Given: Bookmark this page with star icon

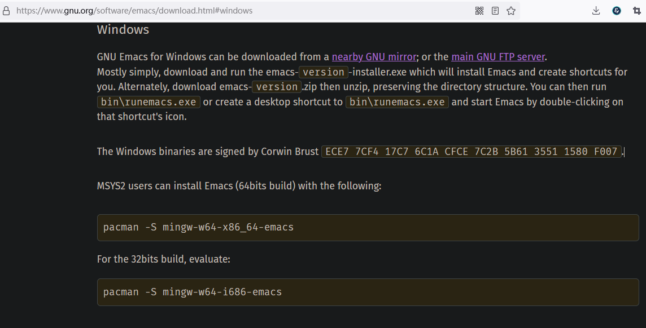Looking at the screenshot, I should [x=511, y=11].
